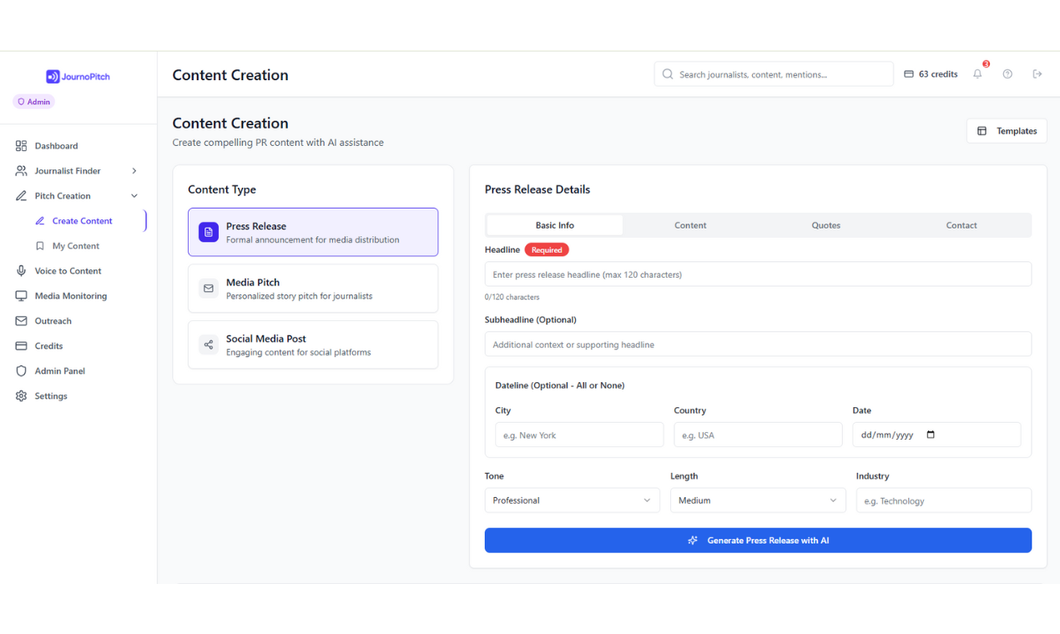Choose Social Media Post content type

point(312,345)
